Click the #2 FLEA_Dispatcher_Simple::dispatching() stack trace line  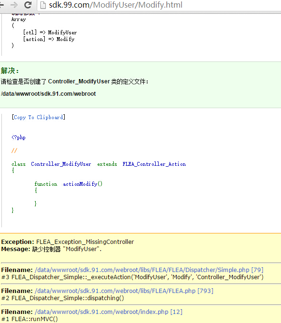point(62,298)
